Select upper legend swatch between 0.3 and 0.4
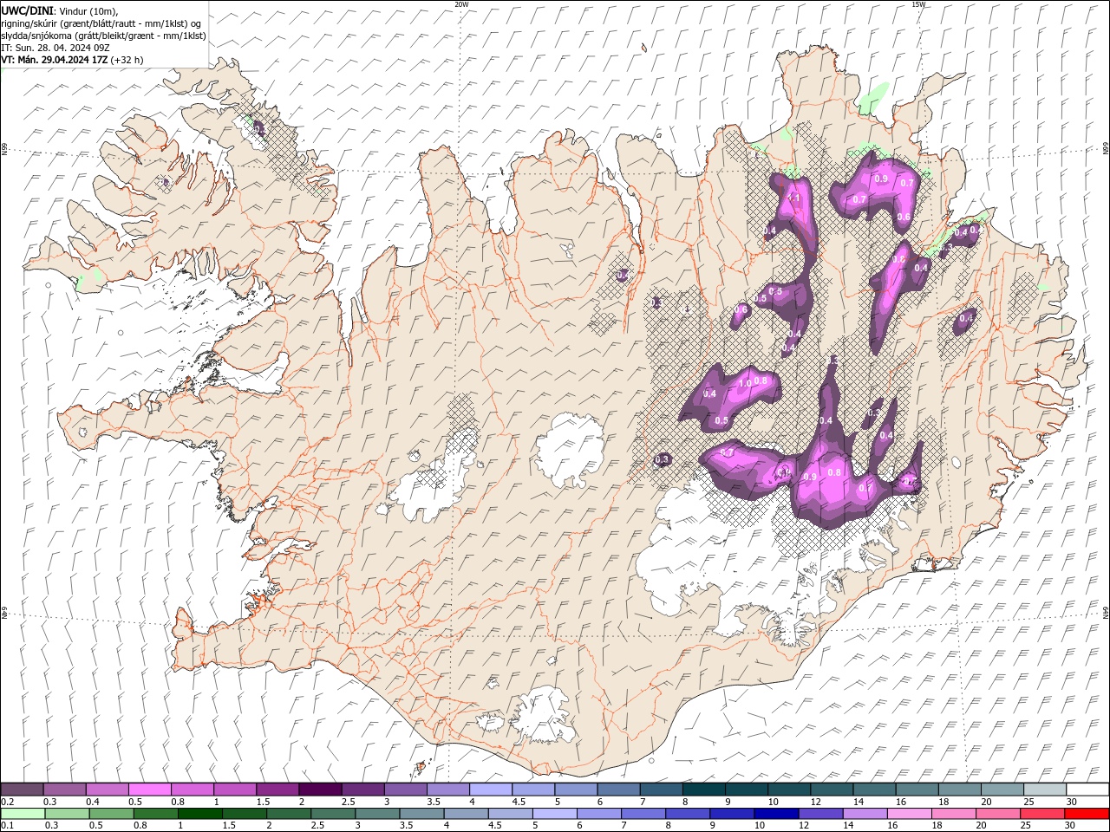Image resolution: width=1110 pixels, height=832 pixels. pos(65,789)
